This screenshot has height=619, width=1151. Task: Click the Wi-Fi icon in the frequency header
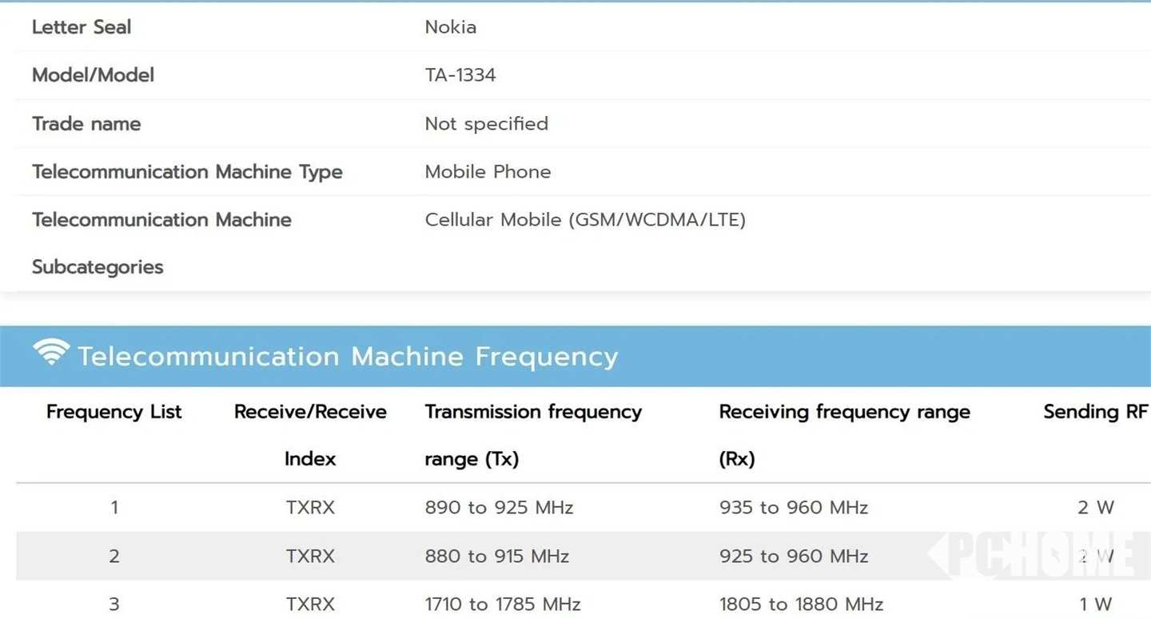tap(51, 353)
